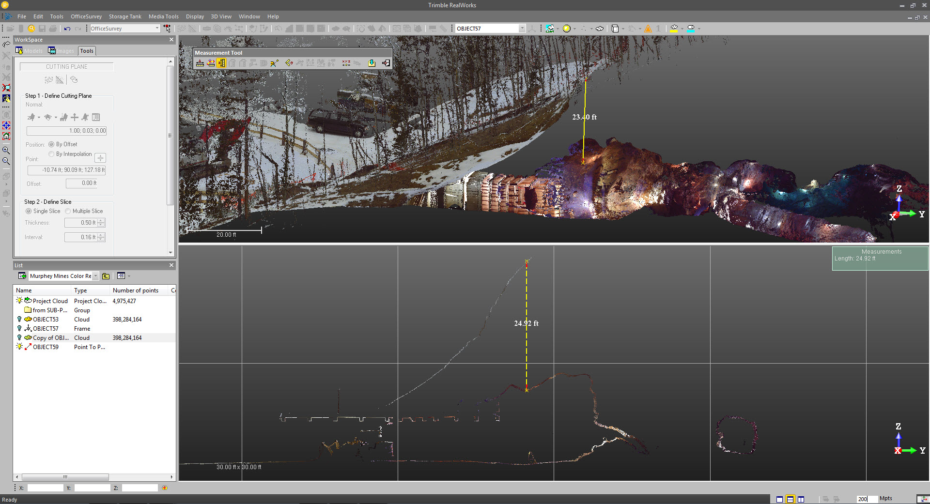Export measurements using the yellow download icon
Screen dimensions: 930x504
[372, 63]
